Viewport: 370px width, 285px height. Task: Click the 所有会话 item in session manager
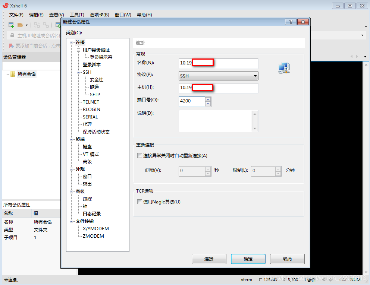point(27,74)
